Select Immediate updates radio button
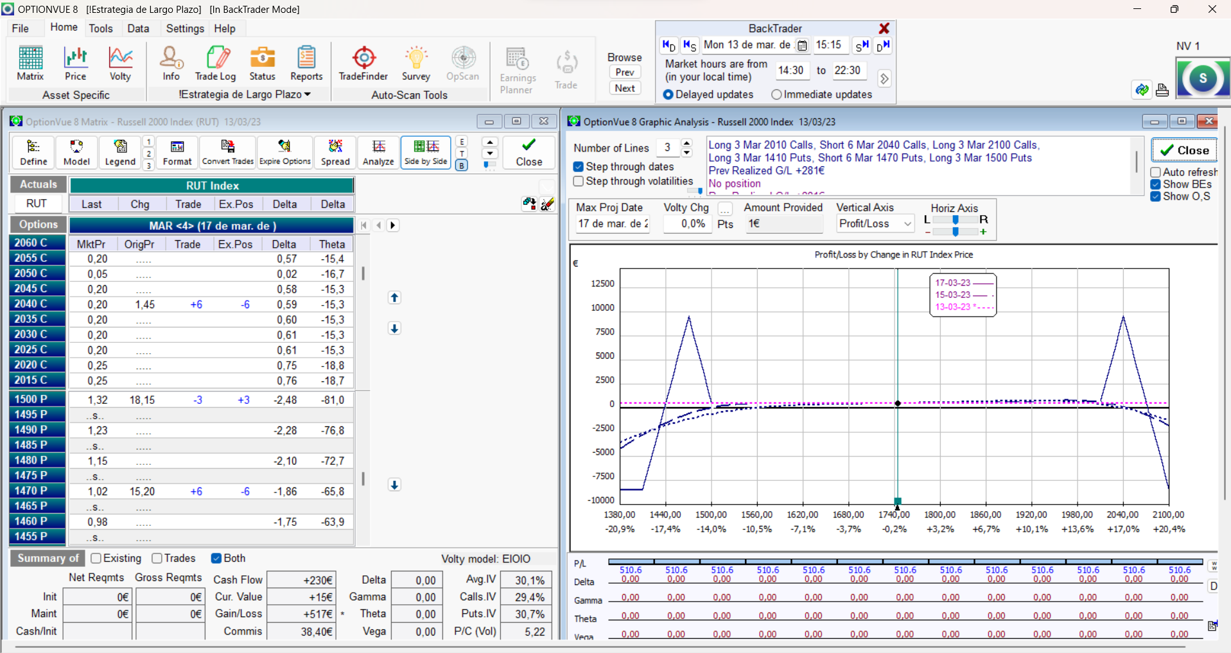This screenshot has width=1231, height=653. [x=776, y=94]
